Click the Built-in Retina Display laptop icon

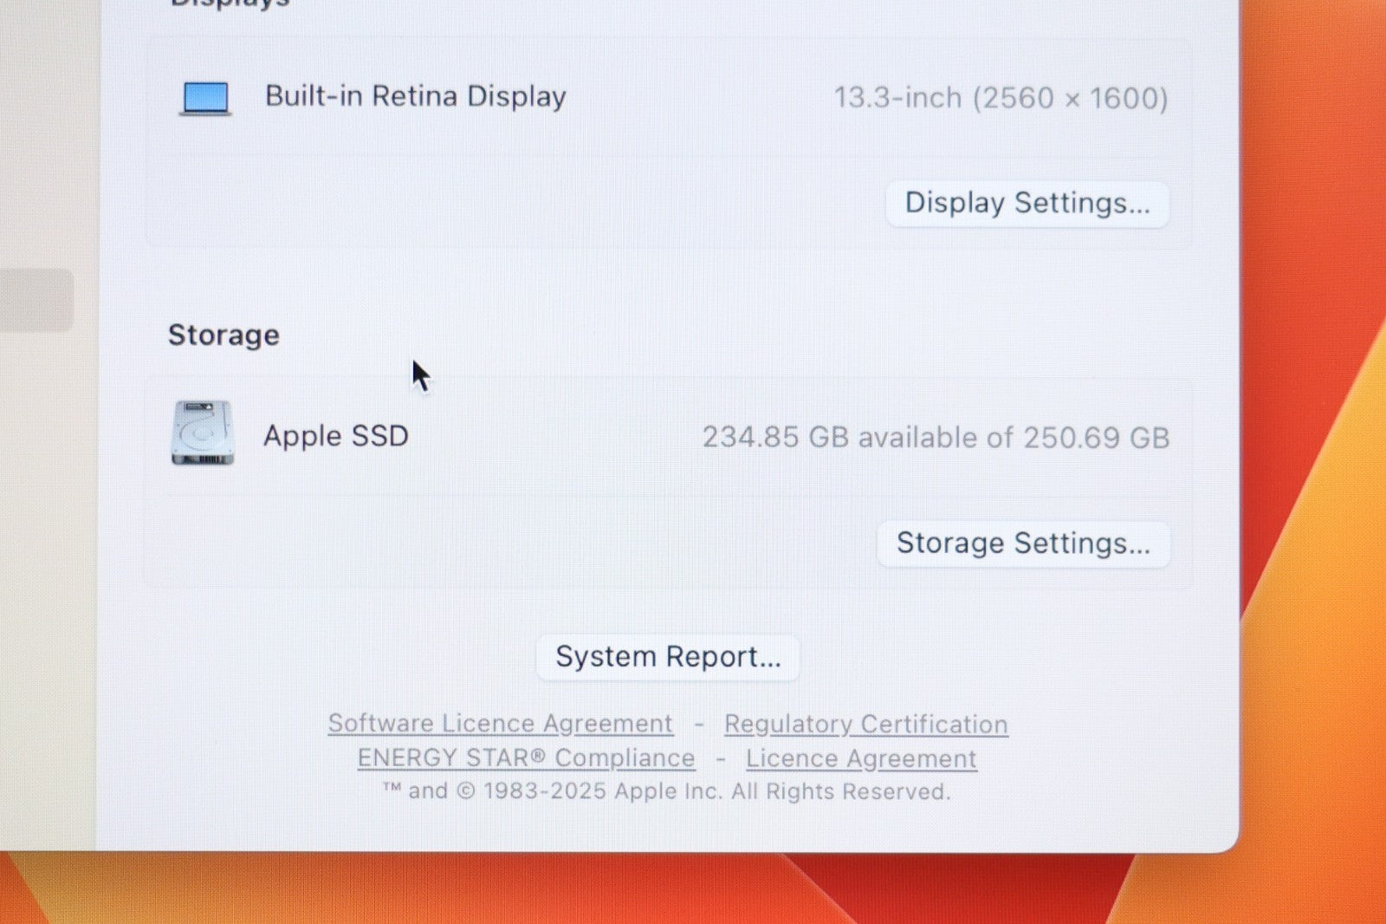(205, 98)
